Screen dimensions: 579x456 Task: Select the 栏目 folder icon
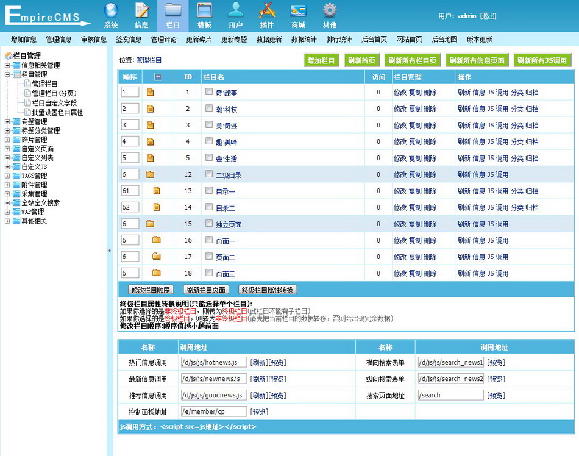173,11
